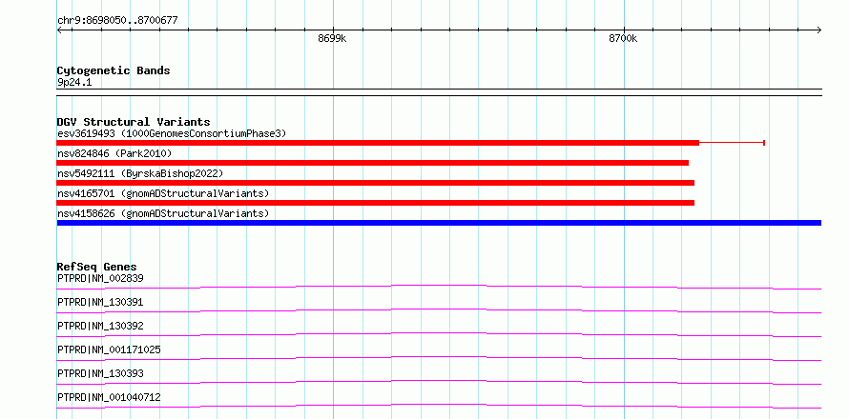Open variant nsv4158626 gnomAD label
This screenshot has height=419, width=849.
click(163, 213)
